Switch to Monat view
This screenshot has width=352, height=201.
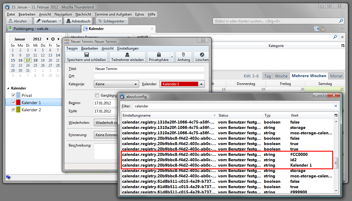point(336,76)
